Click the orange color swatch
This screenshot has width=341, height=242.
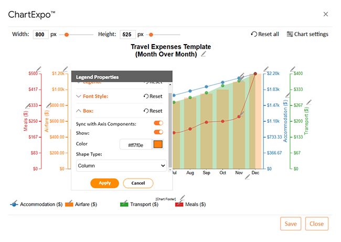coord(158,144)
